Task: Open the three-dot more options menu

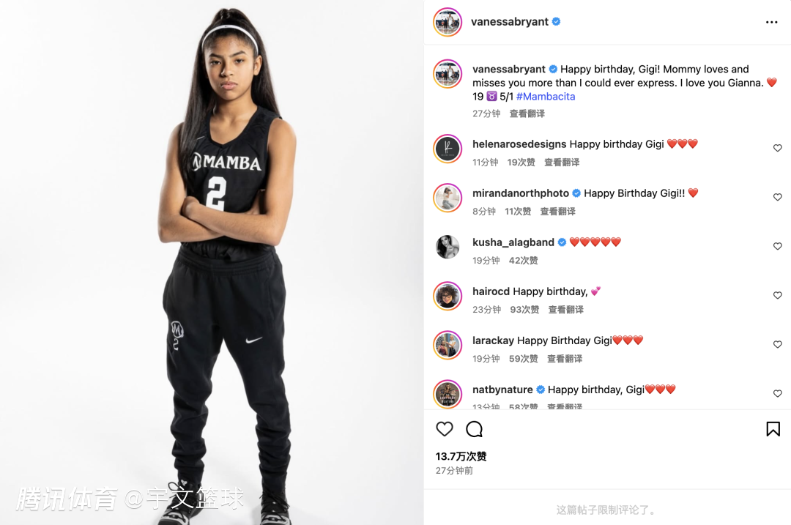Action: coord(771,22)
